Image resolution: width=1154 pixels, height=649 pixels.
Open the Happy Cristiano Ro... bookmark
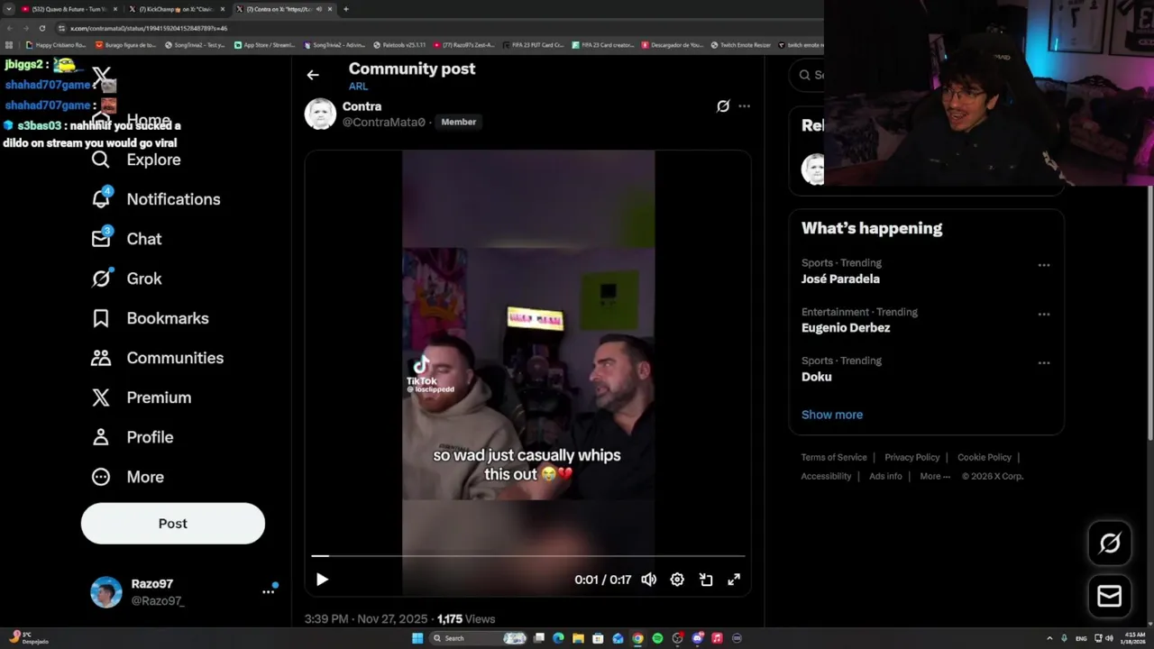coord(56,44)
